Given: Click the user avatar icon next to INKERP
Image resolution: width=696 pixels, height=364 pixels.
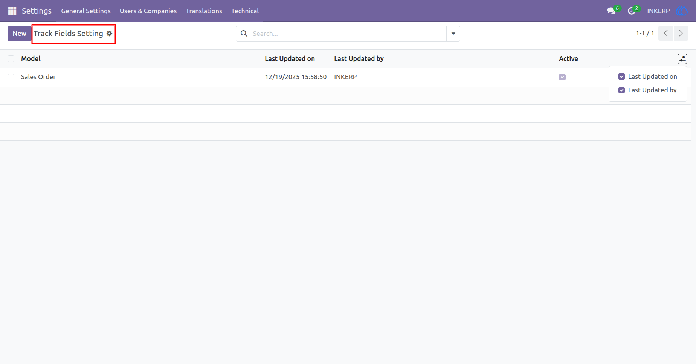Looking at the screenshot, I should (x=682, y=11).
